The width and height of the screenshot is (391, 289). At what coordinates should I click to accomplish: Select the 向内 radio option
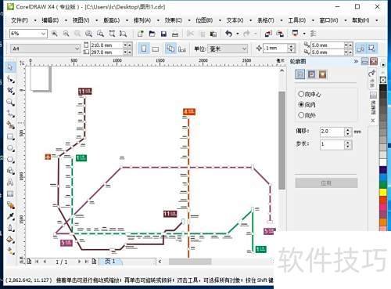coord(301,104)
